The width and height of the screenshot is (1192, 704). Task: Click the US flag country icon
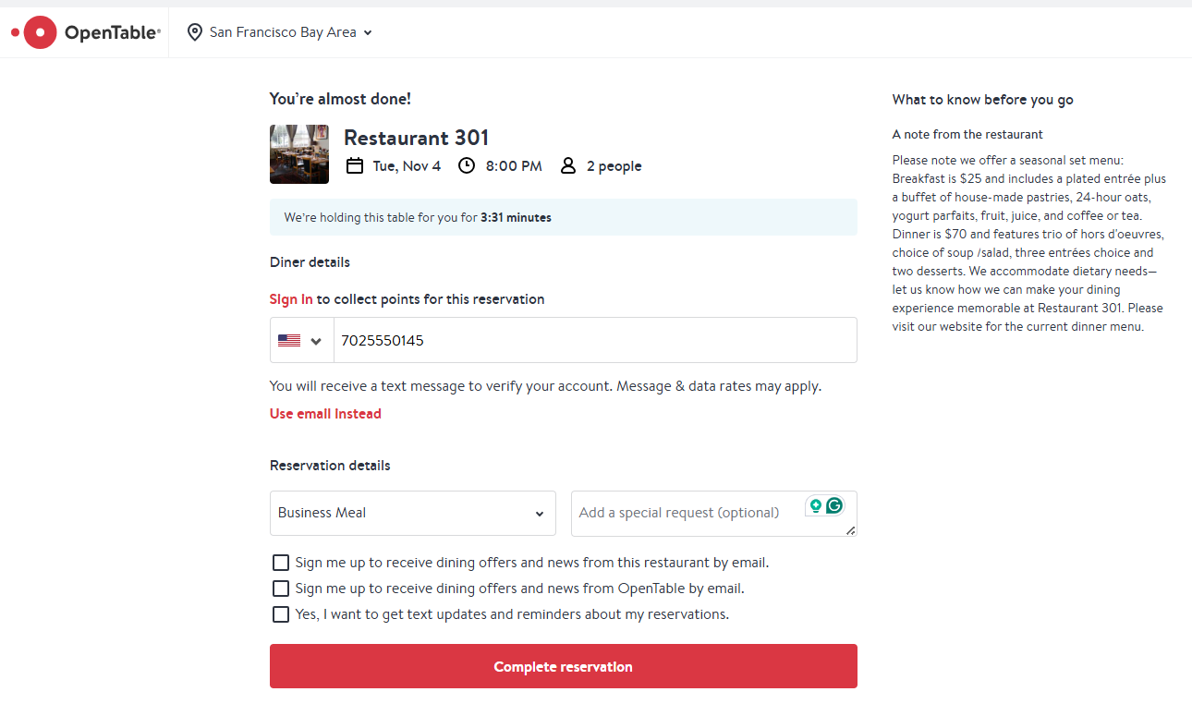289,341
